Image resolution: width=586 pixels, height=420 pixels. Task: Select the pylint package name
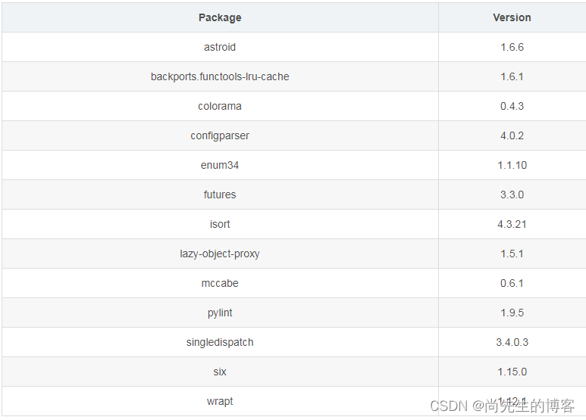[x=220, y=313]
